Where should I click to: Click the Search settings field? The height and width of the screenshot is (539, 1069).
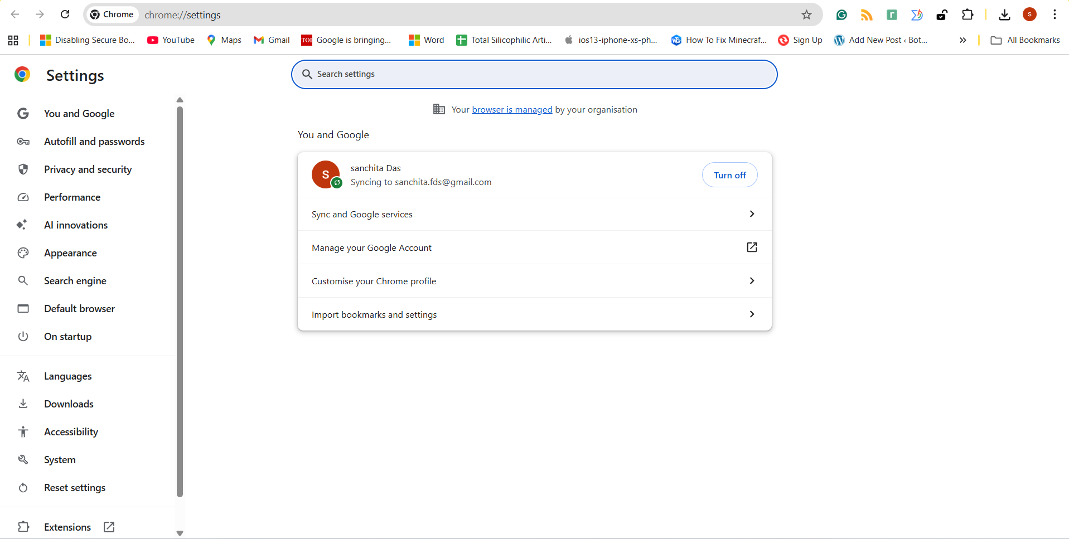(x=534, y=74)
